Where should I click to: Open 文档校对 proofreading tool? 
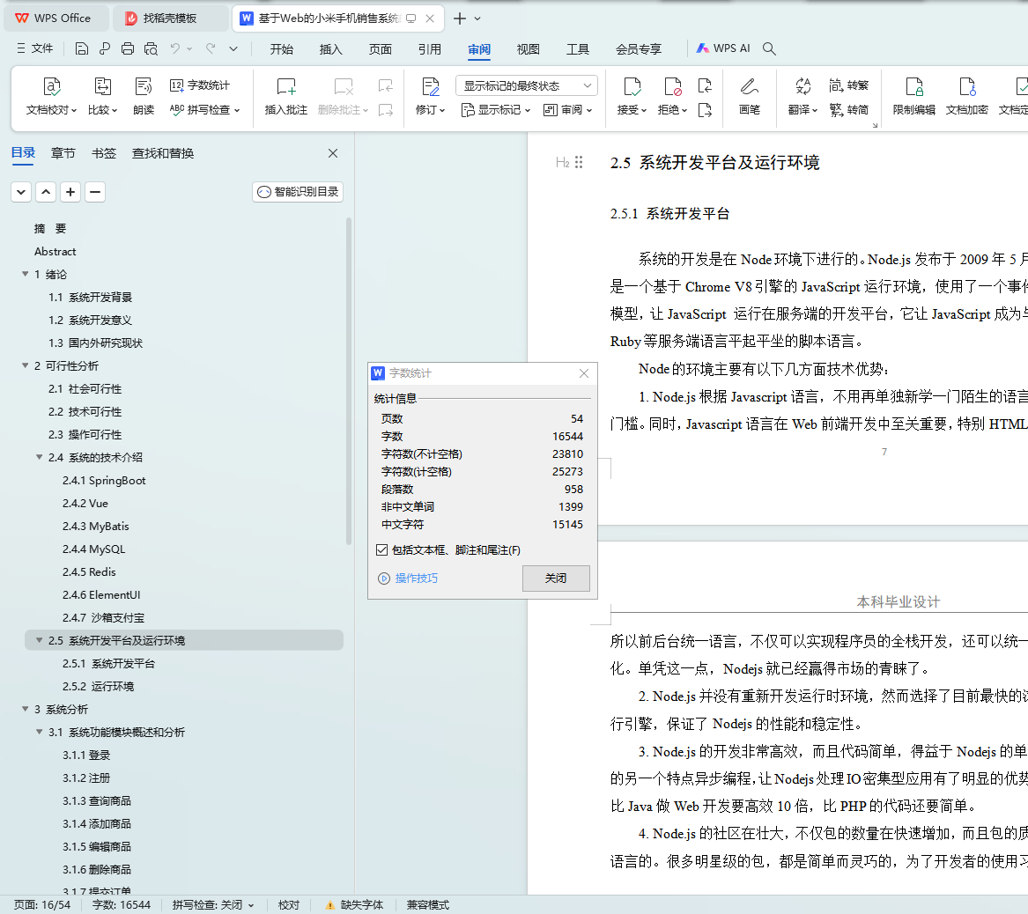pos(52,96)
